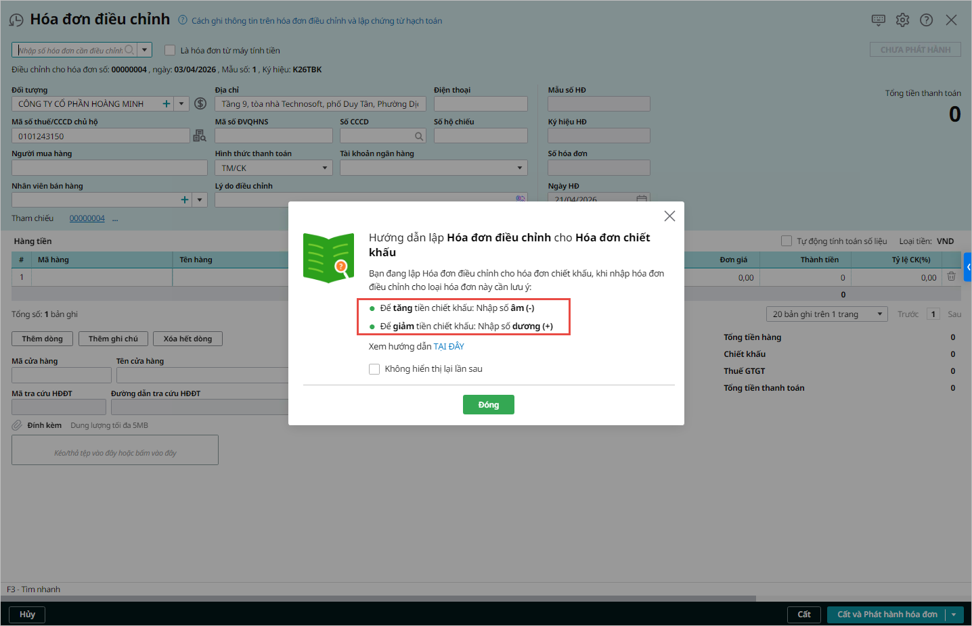Click the 'Người mua hàng' input field
This screenshot has width=972, height=626.
(109, 168)
